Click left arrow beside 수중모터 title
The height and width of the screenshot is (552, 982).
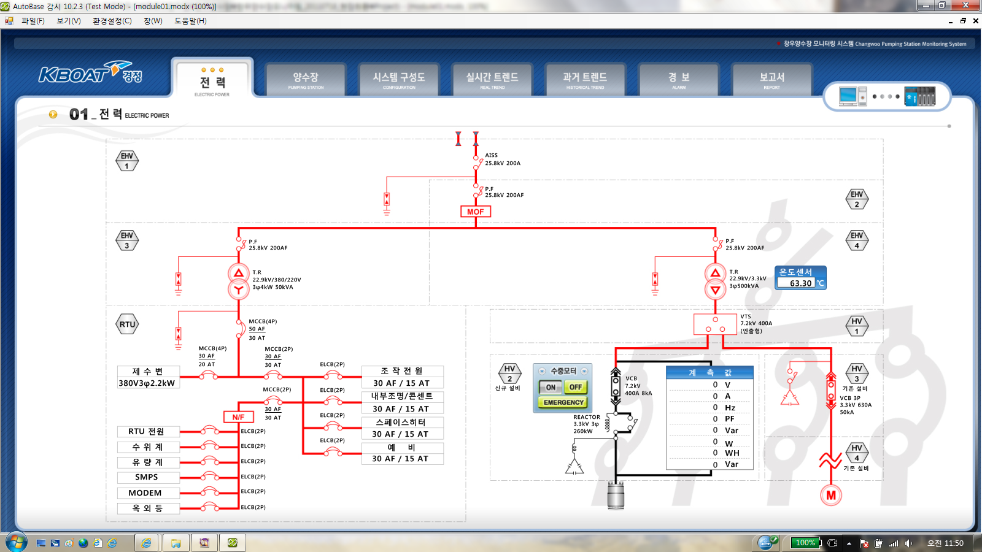542,371
